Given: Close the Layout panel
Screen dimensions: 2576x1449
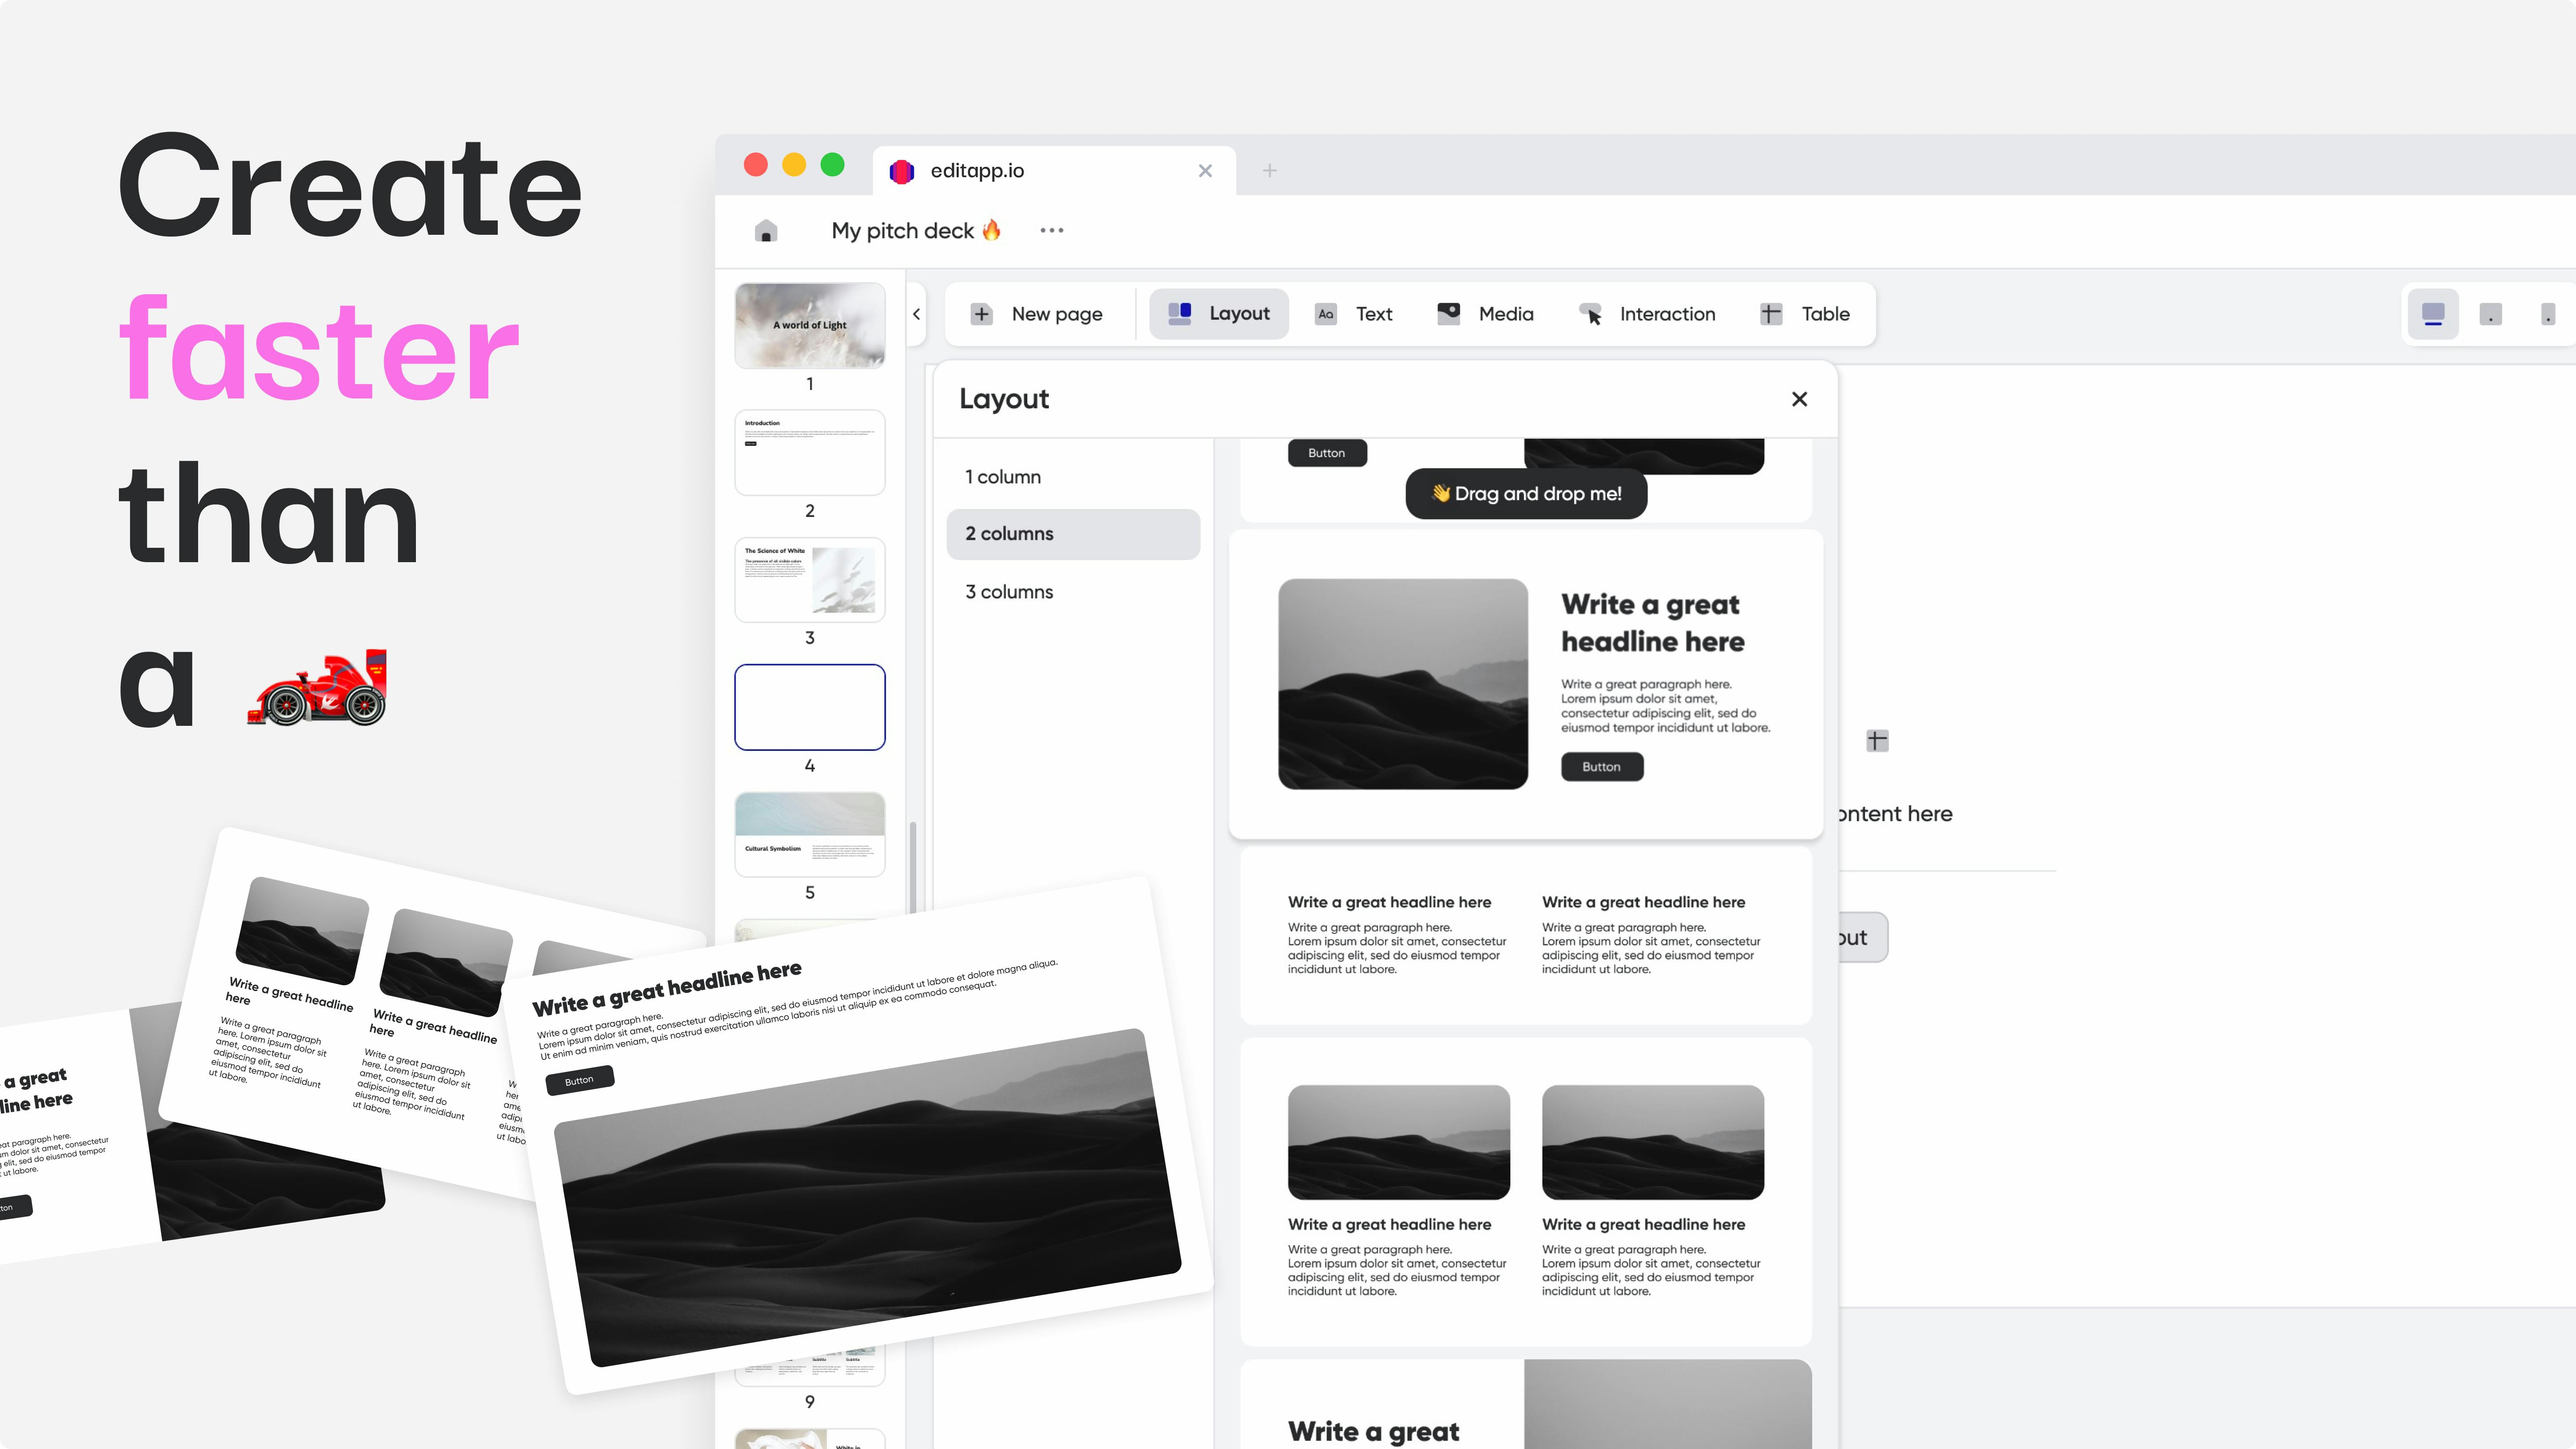Looking at the screenshot, I should pos(1800,399).
